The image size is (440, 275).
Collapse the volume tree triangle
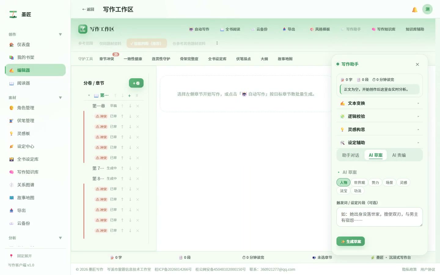point(89,95)
